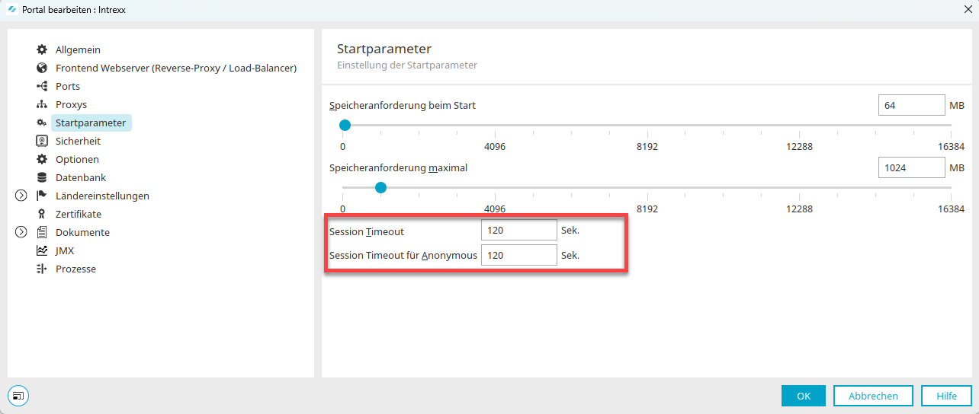The image size is (979, 414).
Task: Click the gear icon next to Allgemein
Action: pos(42,49)
